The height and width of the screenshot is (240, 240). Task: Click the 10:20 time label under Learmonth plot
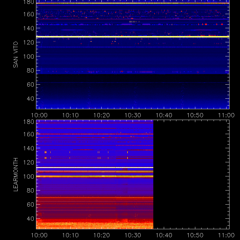point(102,235)
